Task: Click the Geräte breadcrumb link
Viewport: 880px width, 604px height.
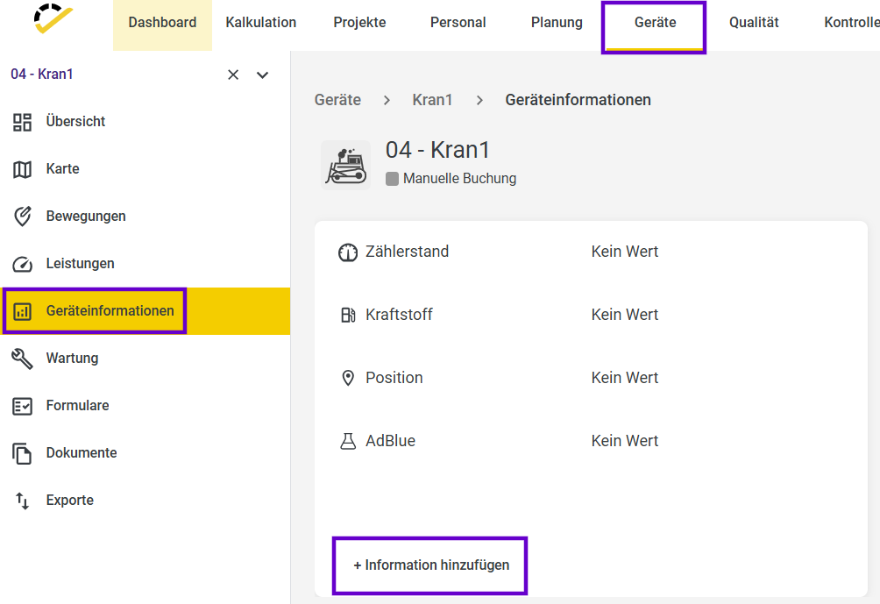Action: pyautogui.click(x=337, y=100)
